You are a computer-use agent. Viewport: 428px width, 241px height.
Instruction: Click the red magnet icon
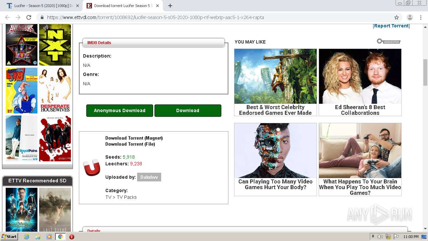point(92,167)
